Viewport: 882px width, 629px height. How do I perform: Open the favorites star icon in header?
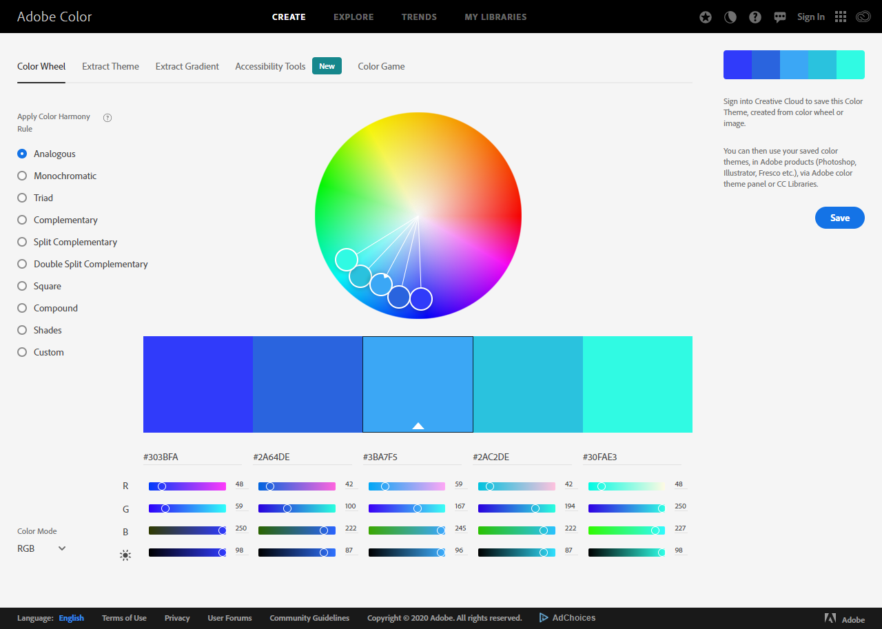point(706,17)
